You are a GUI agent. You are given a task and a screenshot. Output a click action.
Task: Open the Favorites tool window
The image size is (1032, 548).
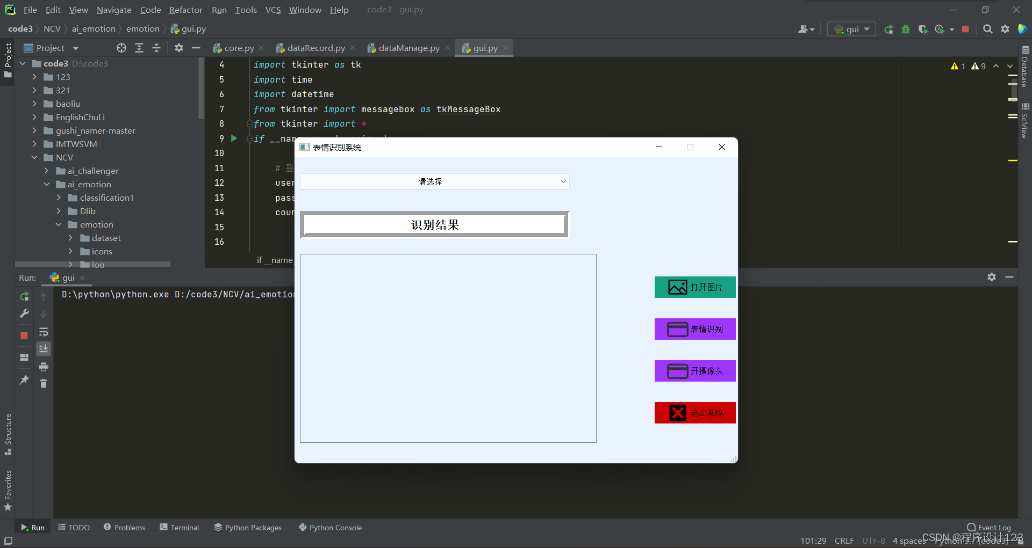tap(8, 490)
